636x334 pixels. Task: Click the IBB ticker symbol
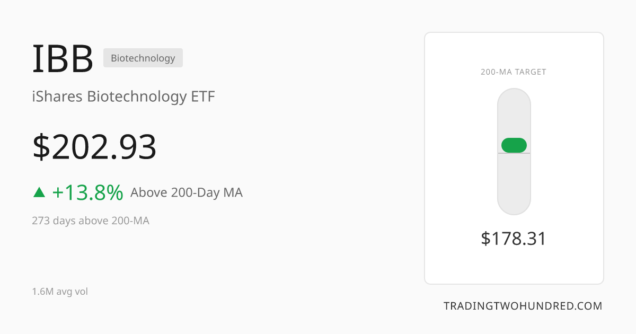(63, 58)
